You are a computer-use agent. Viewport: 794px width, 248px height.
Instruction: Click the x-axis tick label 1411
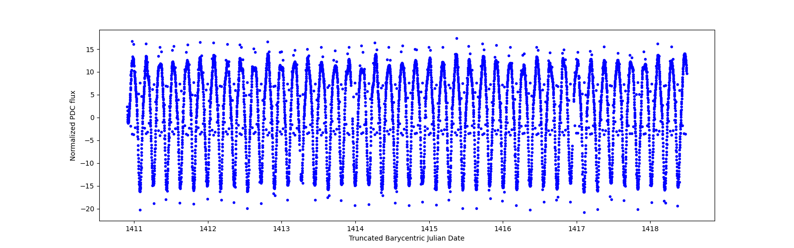pyautogui.click(x=134, y=229)
